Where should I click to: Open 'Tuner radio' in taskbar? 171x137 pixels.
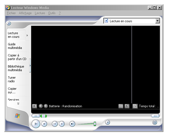pyautogui.click(x=18, y=79)
